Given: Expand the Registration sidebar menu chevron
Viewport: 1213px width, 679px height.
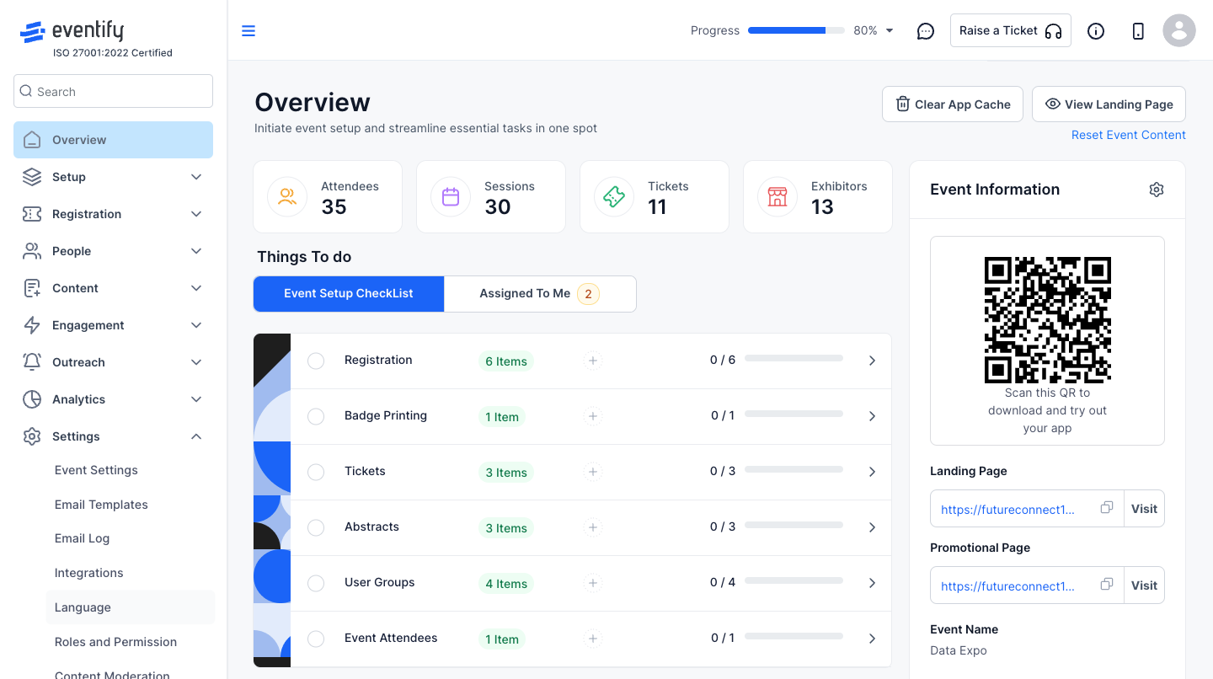Looking at the screenshot, I should coord(196,214).
